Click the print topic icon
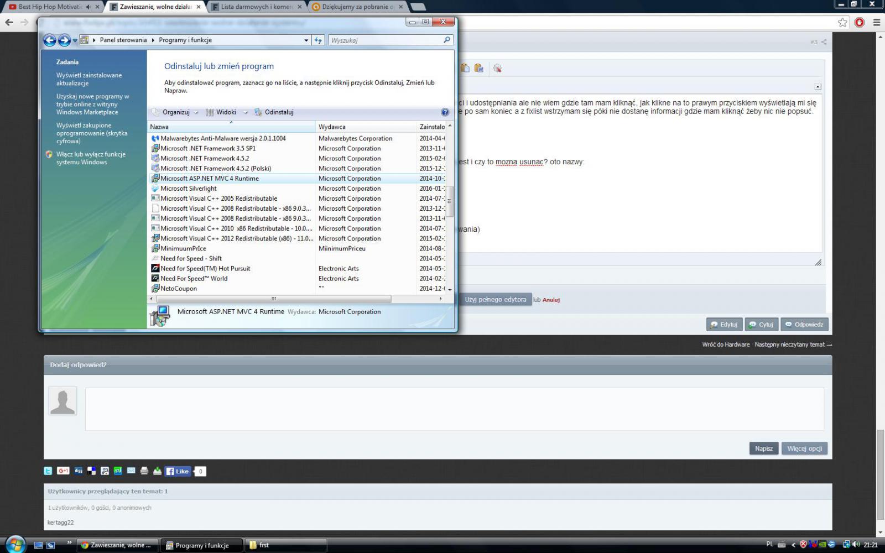Screen dimensions: 885x553 tap(144, 471)
